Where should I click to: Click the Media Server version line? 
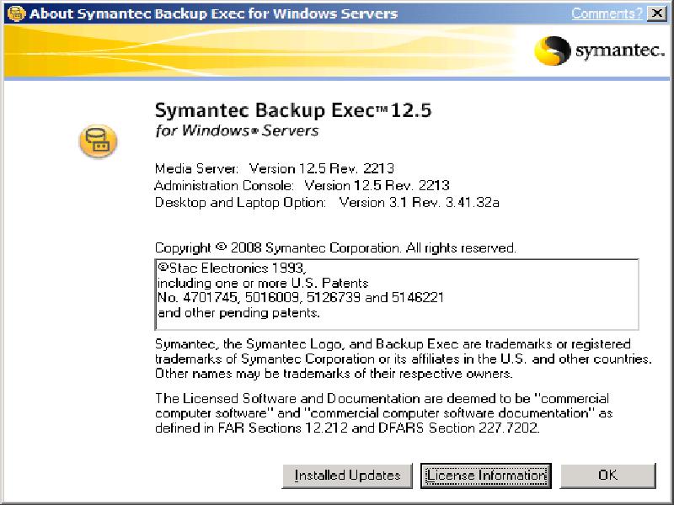click(275, 167)
